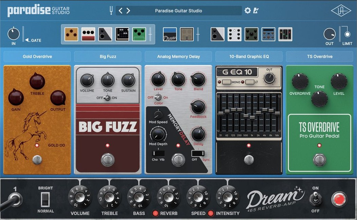Select 10-Band Graphic EQ thumbnail in chain
The height and width of the screenshot is (220, 357).
click(122, 34)
